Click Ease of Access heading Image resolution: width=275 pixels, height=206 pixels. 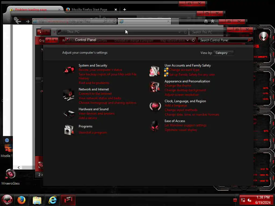tap(175, 121)
